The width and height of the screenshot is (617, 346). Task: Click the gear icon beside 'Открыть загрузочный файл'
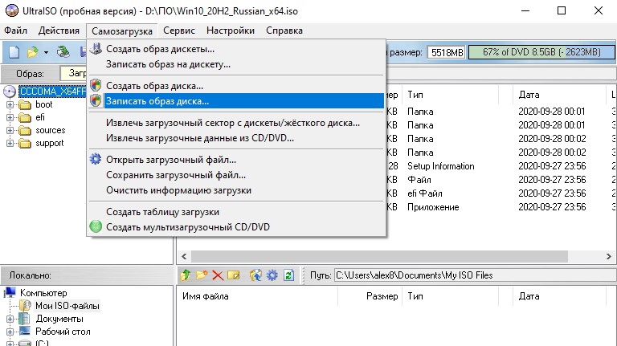(96, 159)
